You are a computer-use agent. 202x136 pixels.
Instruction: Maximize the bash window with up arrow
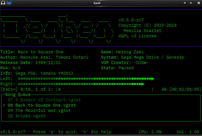[x=191, y=3]
